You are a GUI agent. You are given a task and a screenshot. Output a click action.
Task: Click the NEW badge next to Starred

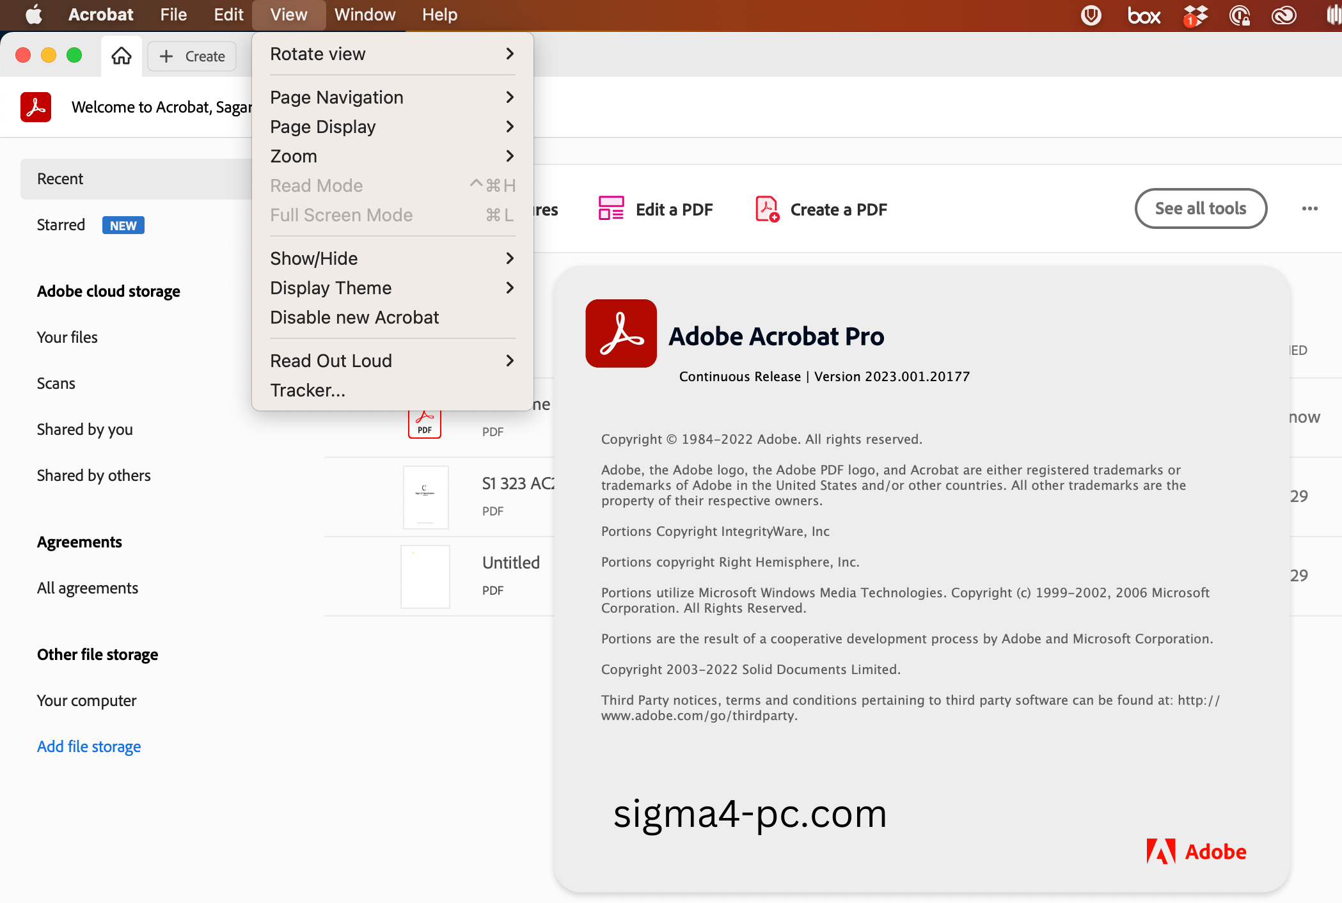tap(123, 225)
